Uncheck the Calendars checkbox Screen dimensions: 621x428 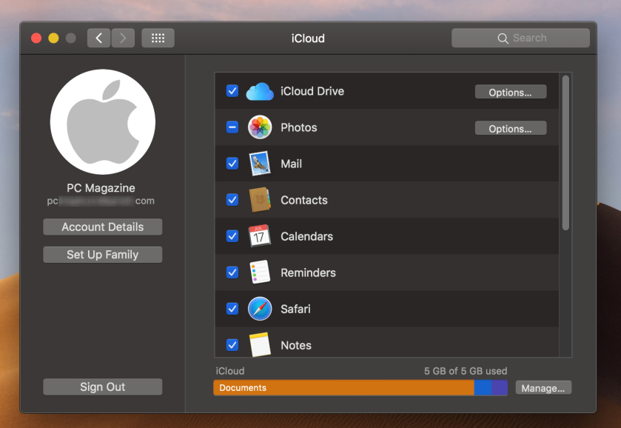pyautogui.click(x=232, y=236)
